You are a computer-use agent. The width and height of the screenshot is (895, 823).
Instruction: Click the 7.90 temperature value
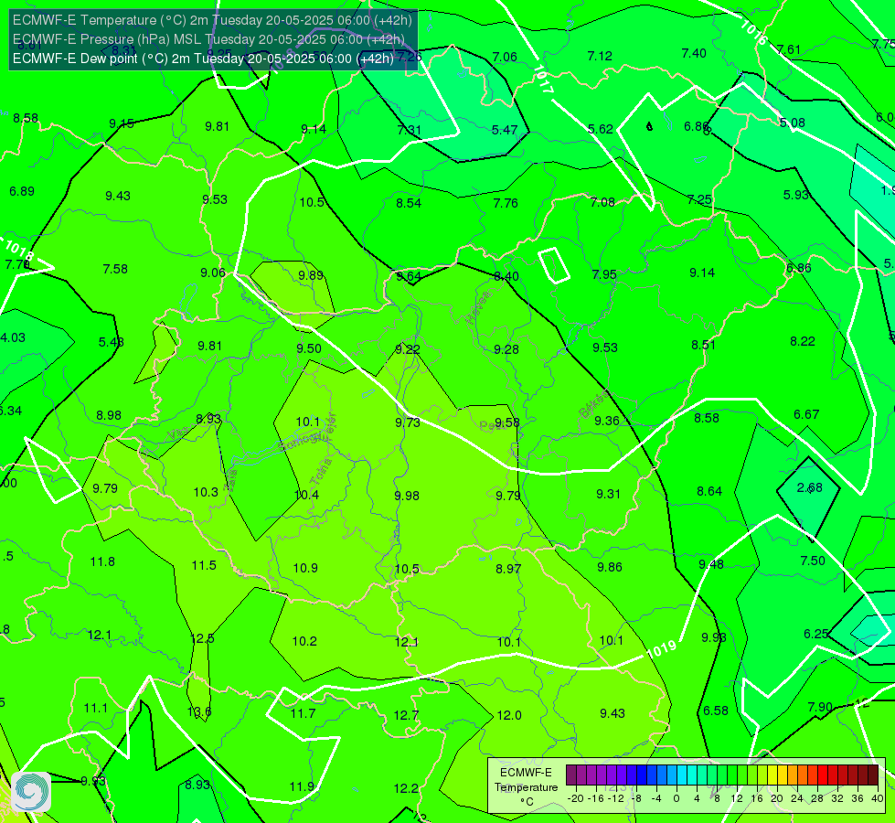[820, 707]
